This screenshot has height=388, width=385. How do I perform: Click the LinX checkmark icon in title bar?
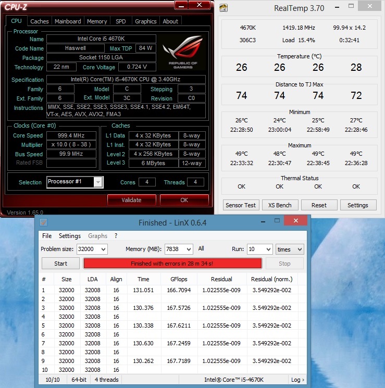44,222
